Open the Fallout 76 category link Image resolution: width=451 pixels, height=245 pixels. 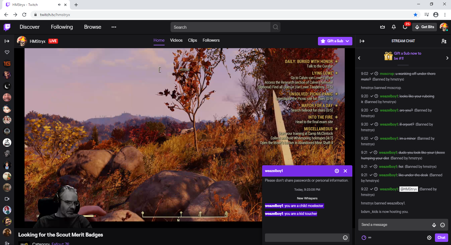tap(60, 244)
